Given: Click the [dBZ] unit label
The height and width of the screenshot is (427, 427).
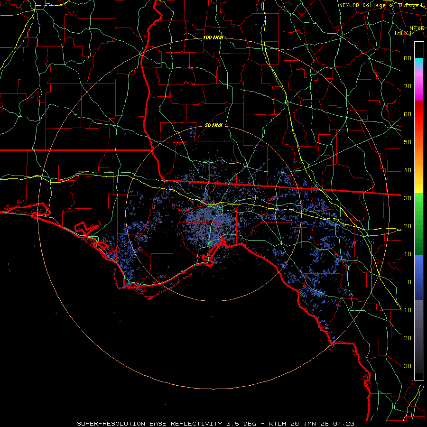Looking at the screenshot, I should coord(403,33).
